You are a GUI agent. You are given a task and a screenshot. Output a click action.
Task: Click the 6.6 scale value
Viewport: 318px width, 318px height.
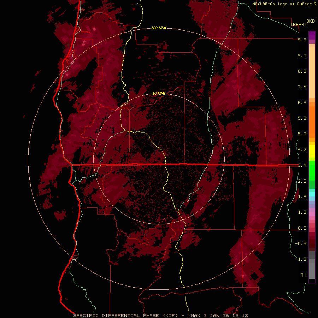302,102
